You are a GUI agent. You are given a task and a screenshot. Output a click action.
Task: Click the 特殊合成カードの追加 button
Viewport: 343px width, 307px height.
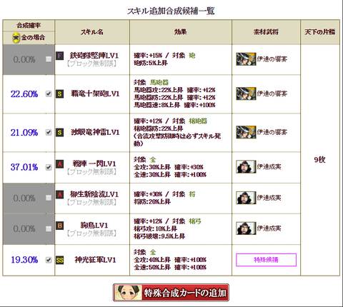click(171, 293)
